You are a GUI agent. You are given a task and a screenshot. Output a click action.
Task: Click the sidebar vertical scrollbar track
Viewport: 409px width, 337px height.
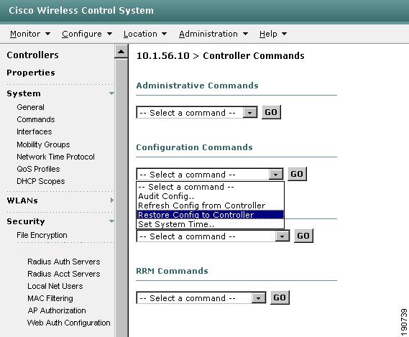pos(121,198)
